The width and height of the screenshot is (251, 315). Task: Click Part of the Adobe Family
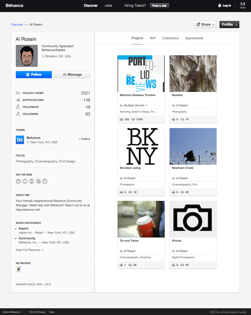pyautogui.click(x=228, y=312)
